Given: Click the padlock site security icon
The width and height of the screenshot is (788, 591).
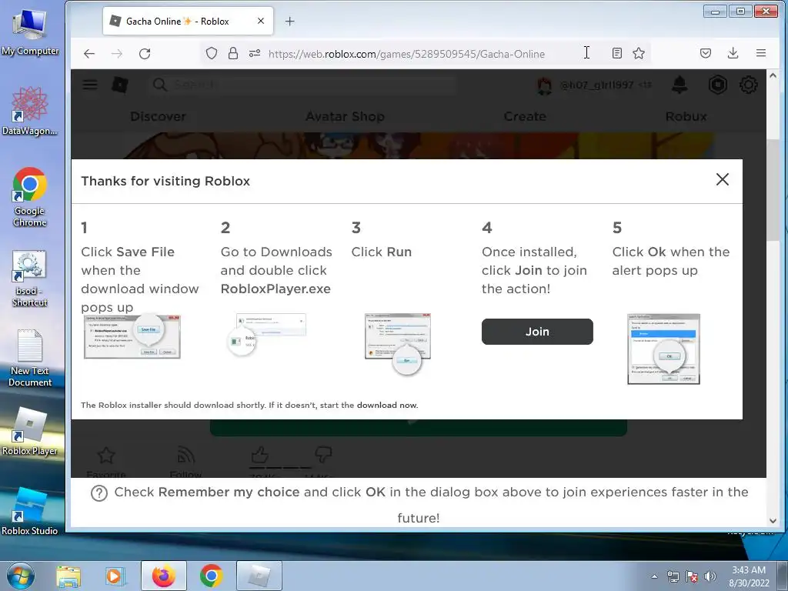Looking at the screenshot, I should pyautogui.click(x=232, y=53).
